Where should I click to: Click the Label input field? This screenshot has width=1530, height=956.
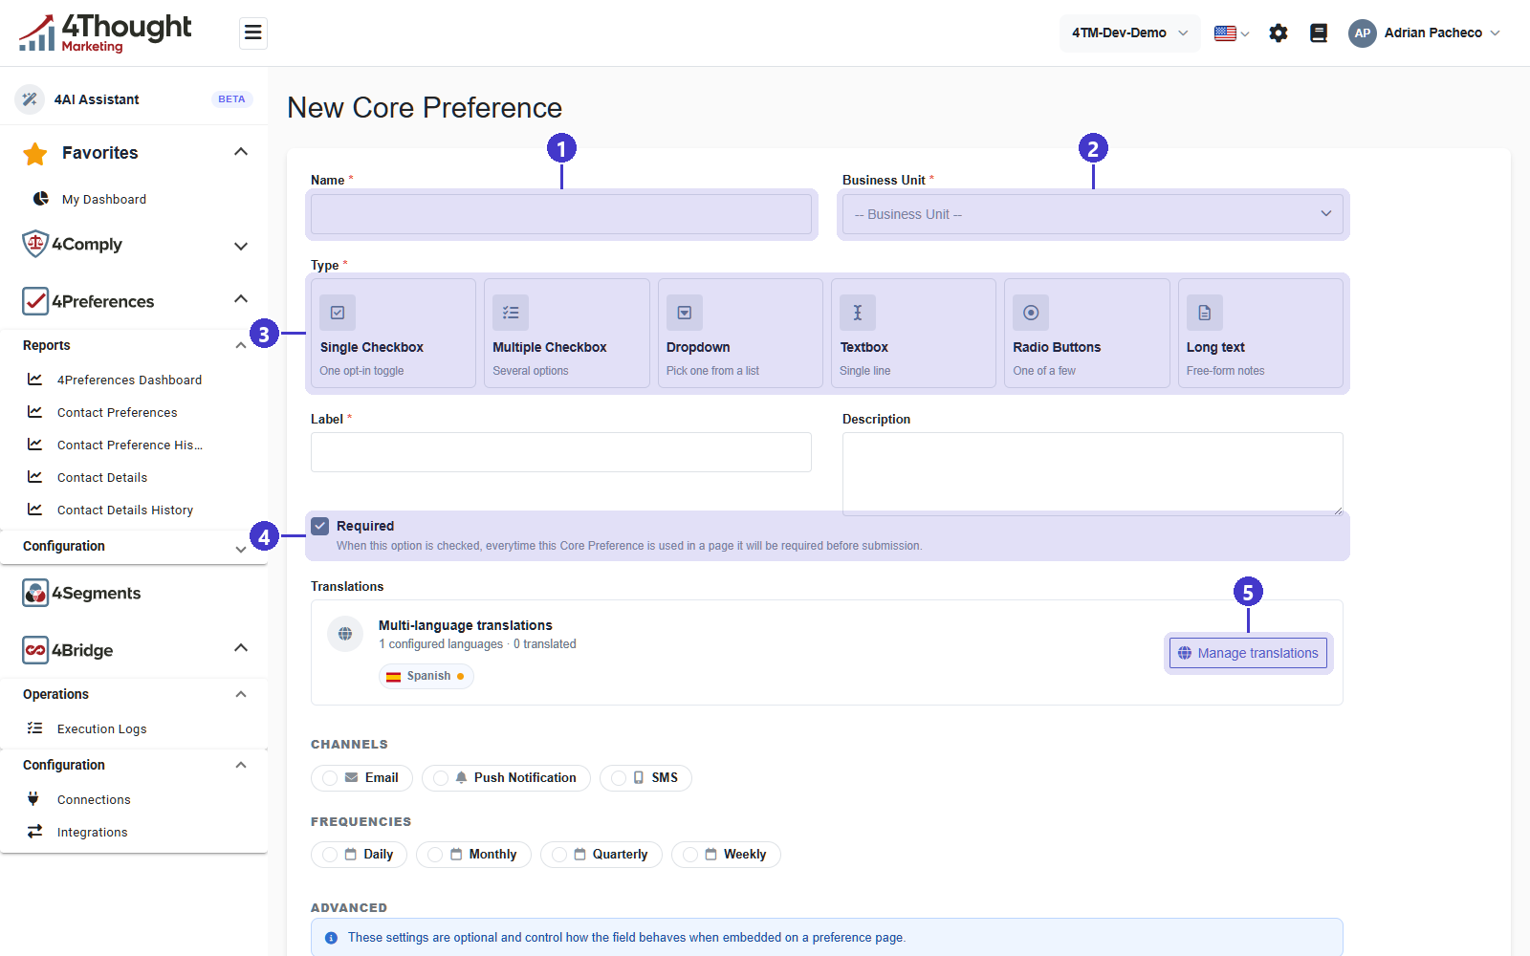point(561,452)
